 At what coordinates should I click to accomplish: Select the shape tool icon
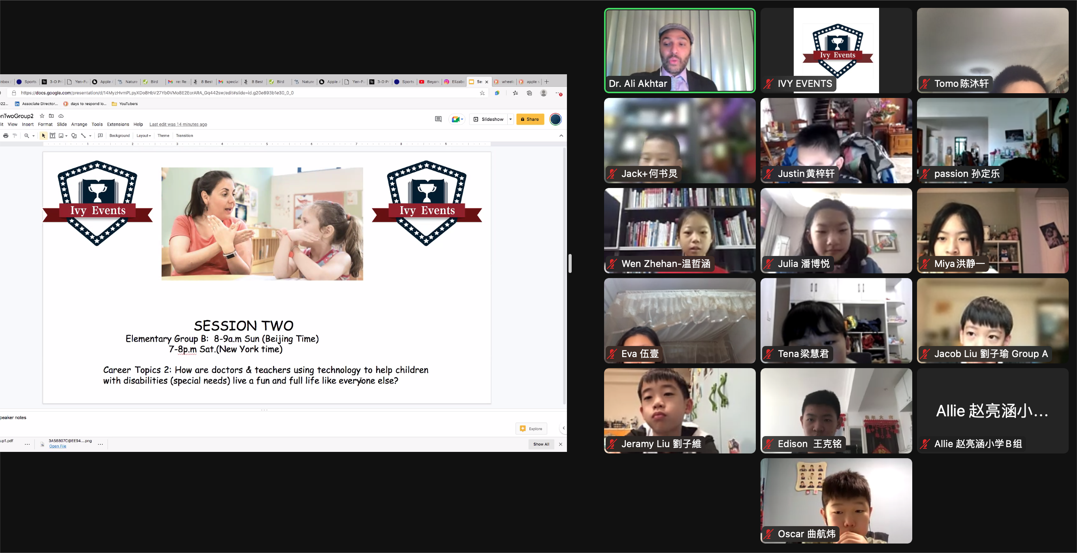click(74, 136)
